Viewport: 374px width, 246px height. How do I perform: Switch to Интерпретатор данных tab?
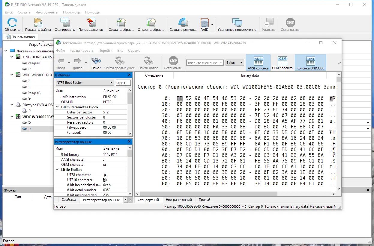(x=101, y=200)
